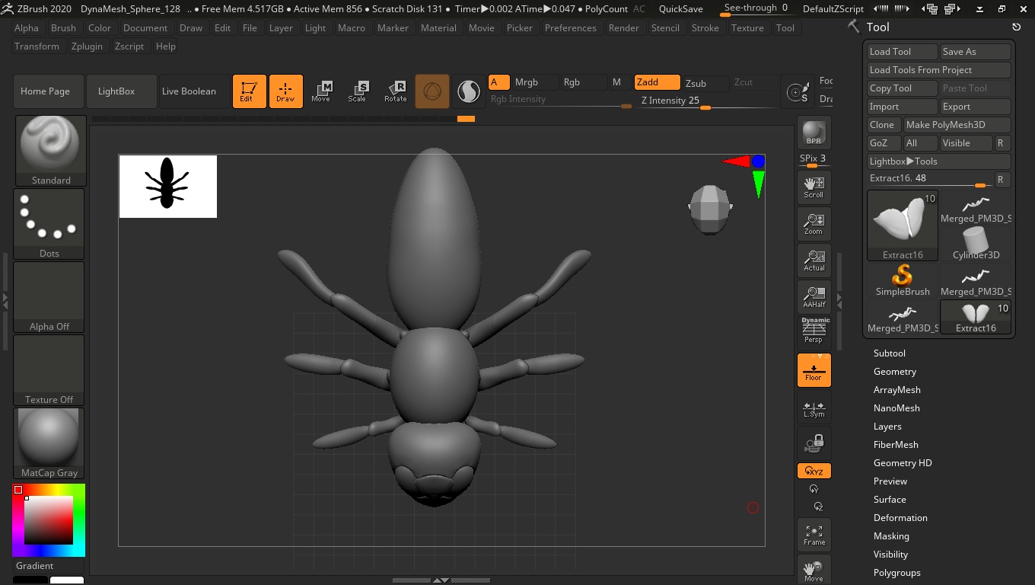Viewport: 1035px width, 585px height.
Task: Open the Zplugin menu
Action: coord(87,46)
